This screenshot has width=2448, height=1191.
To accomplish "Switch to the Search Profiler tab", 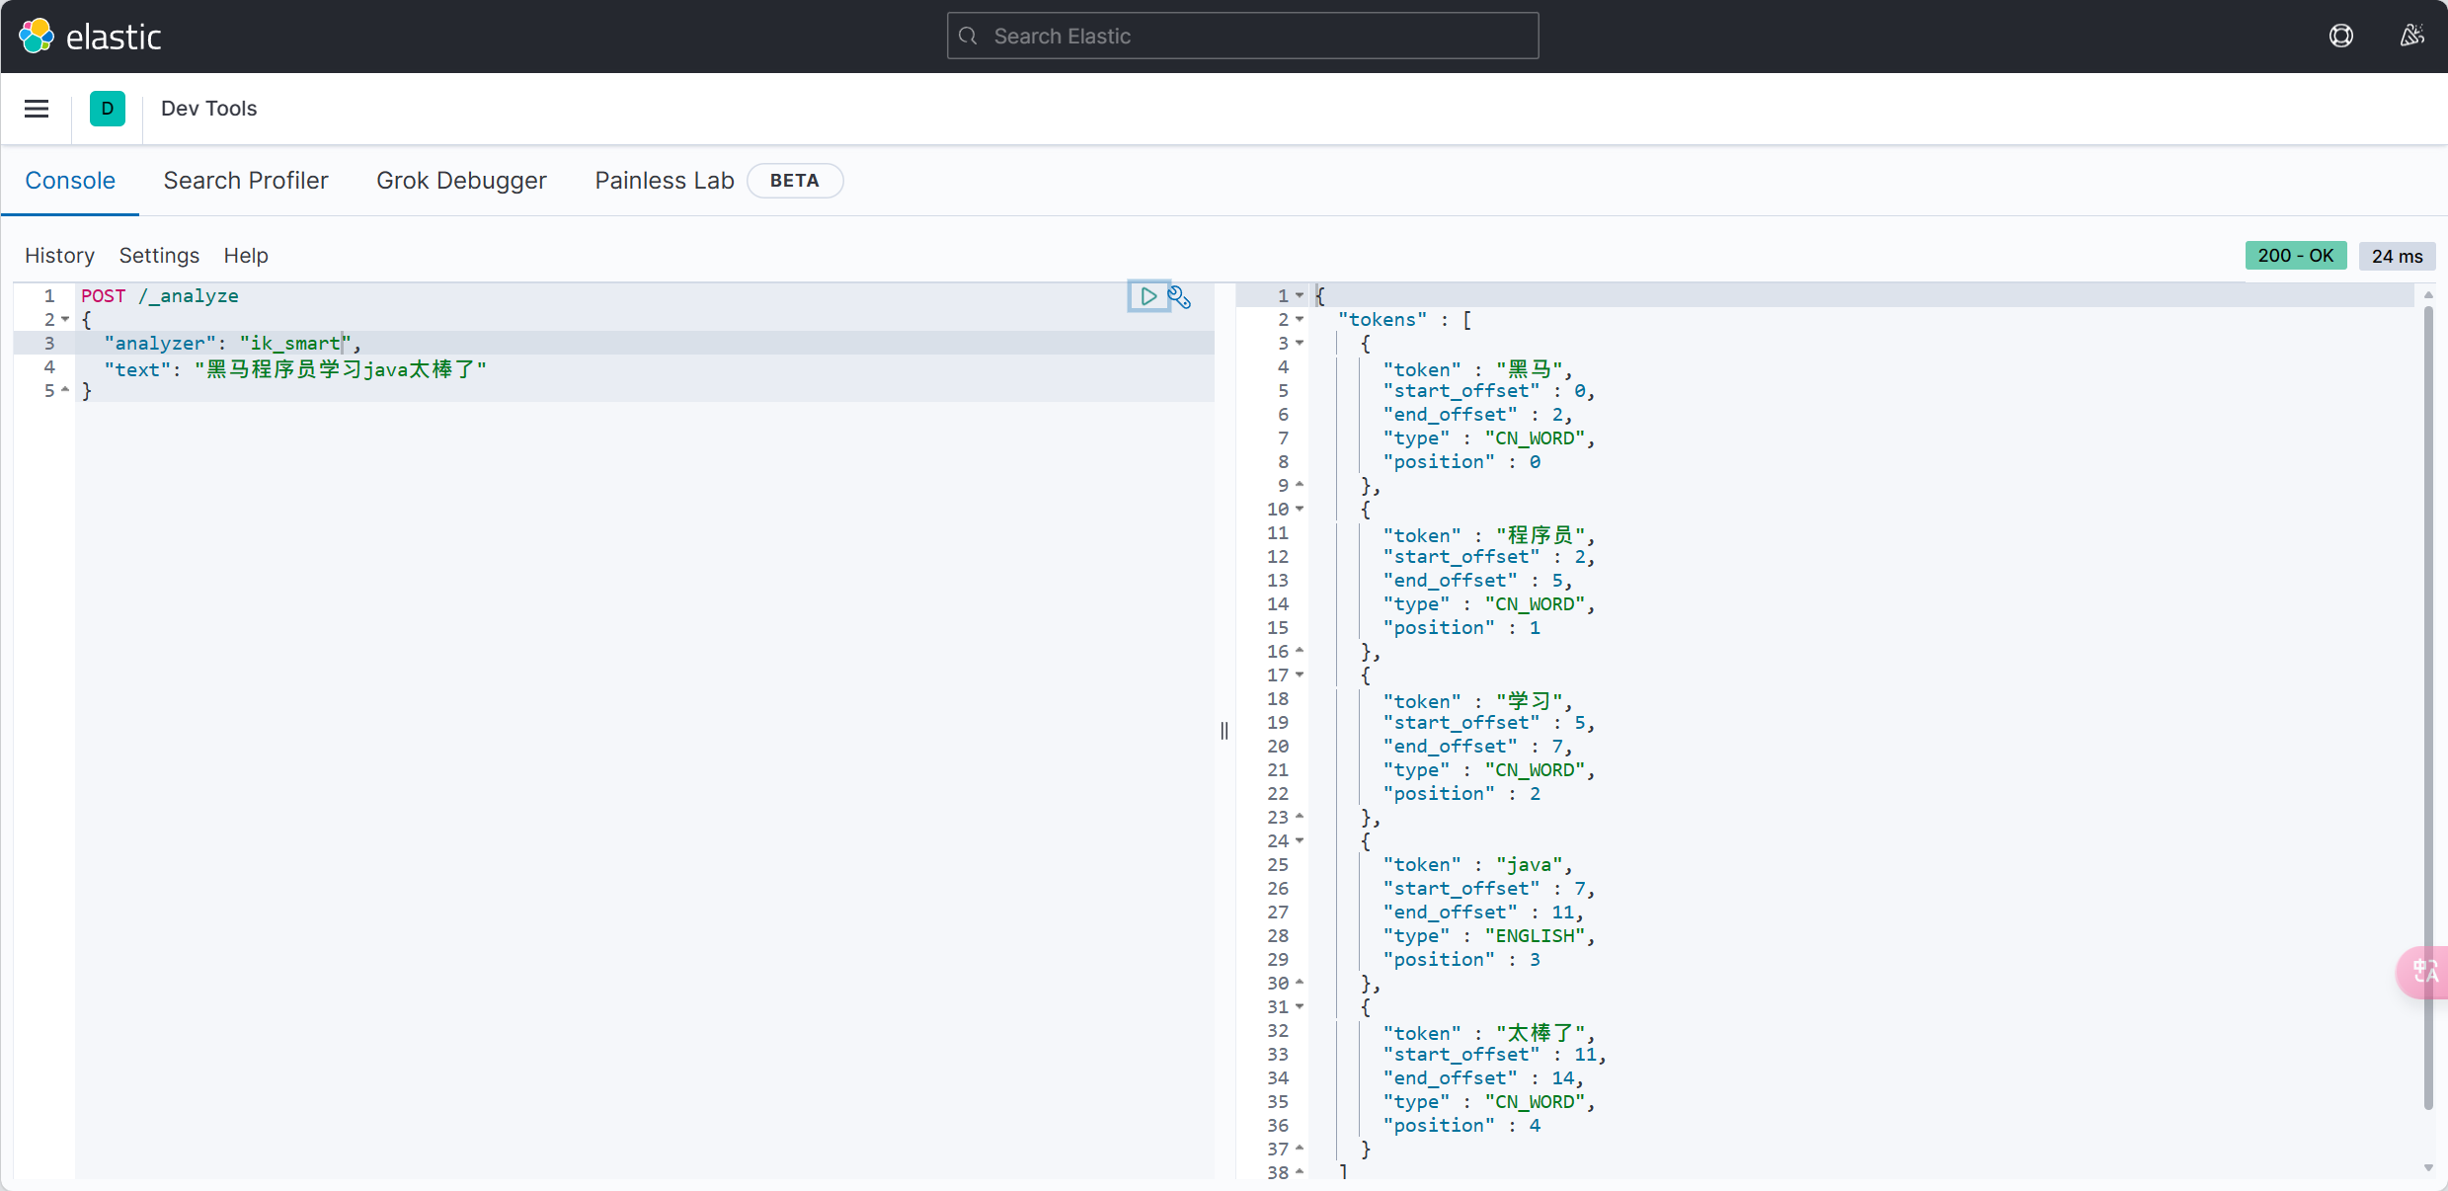I will pos(246,181).
